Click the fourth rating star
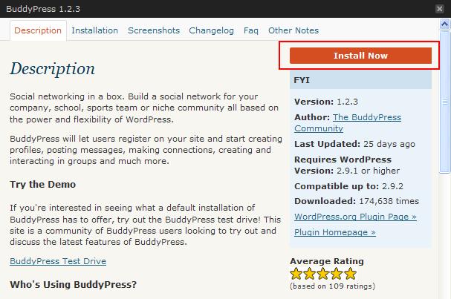 click(337, 274)
